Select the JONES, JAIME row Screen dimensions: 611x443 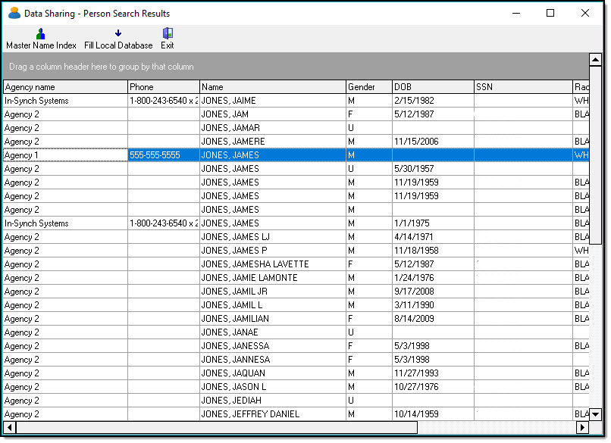point(228,101)
